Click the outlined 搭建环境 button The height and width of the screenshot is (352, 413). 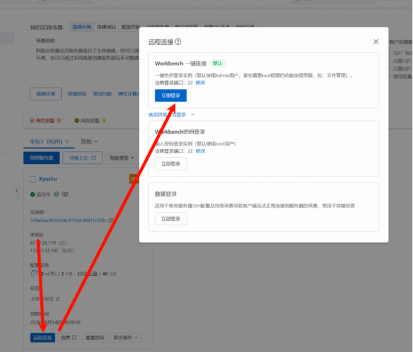[x=45, y=94]
